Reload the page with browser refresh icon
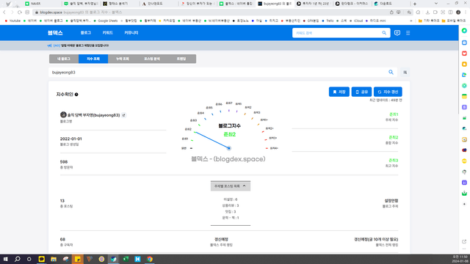Image resolution: width=470 pixels, height=264 pixels. [x=20, y=12]
